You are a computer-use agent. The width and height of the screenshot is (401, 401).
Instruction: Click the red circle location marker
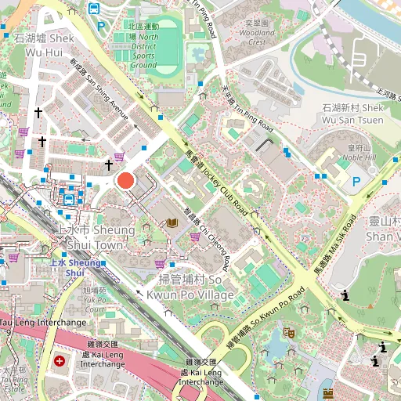[x=126, y=180]
